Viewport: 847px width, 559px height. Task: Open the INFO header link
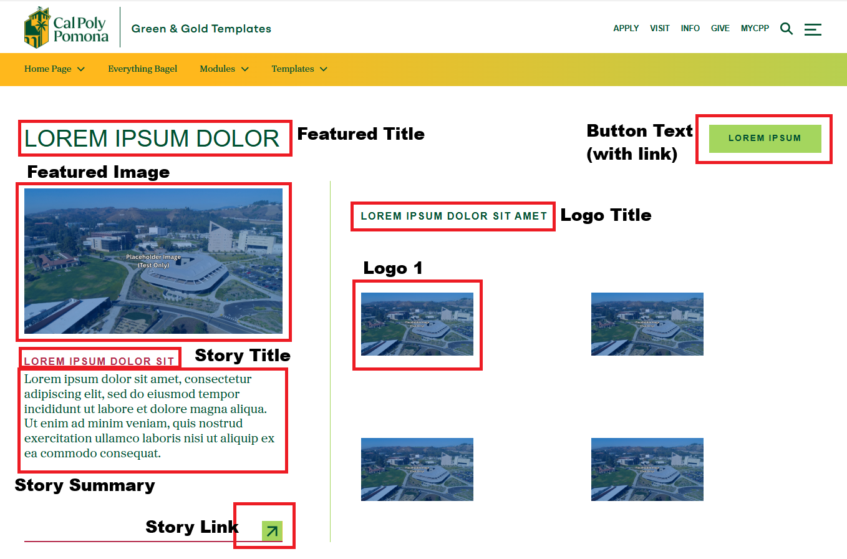coord(690,29)
